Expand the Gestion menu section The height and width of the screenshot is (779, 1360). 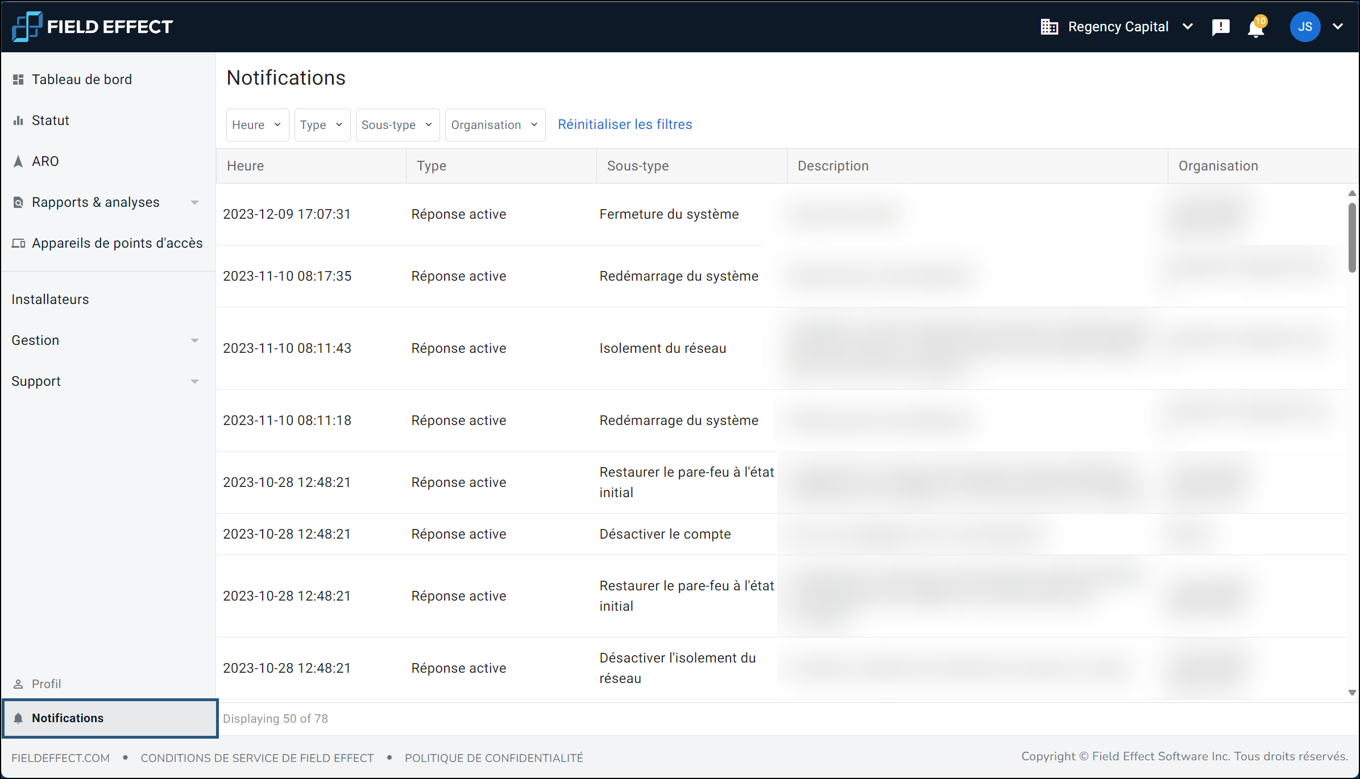(194, 340)
